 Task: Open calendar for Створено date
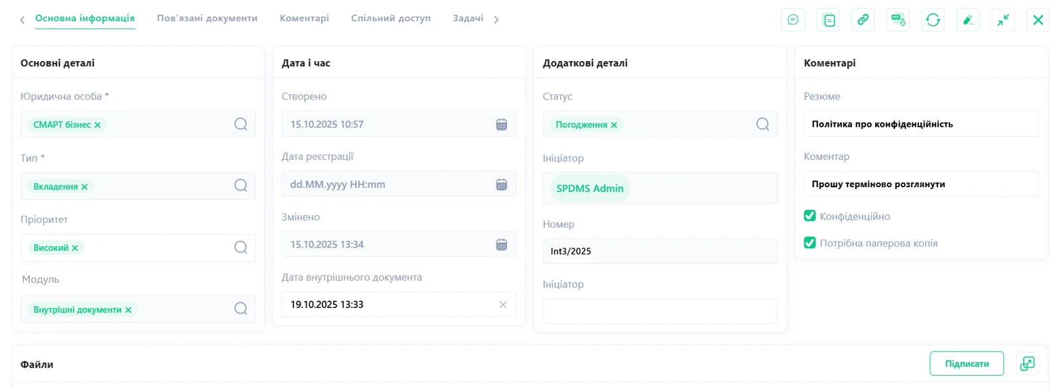point(502,124)
